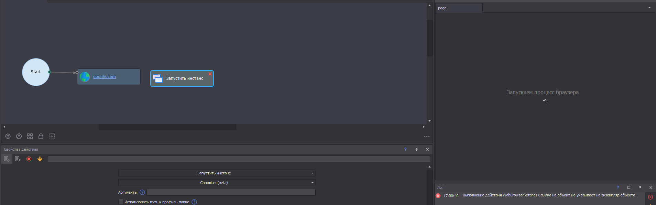Click the globe icon on google.com action
The image size is (656, 205).
click(85, 77)
